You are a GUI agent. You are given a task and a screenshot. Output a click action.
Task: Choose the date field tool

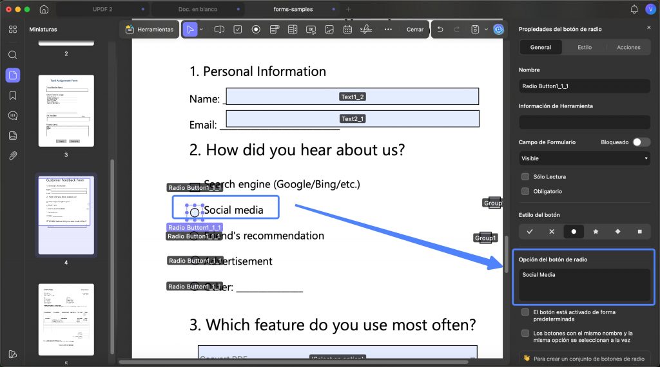(x=347, y=30)
